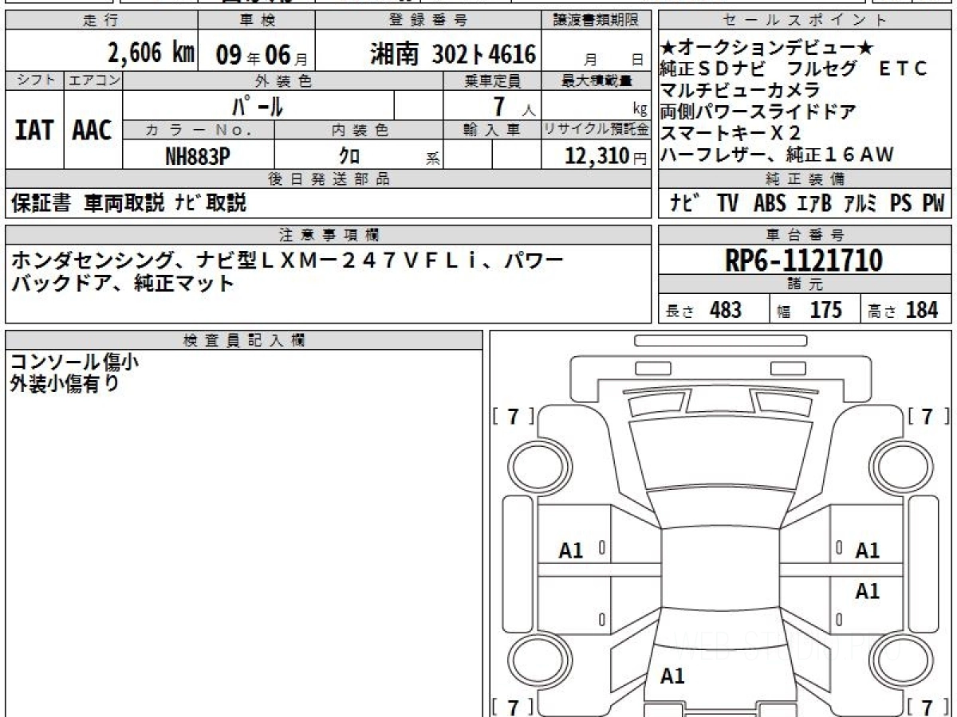Viewport: 957px width, 717px height.
Task: Select the length value 483
Action: 726,310
